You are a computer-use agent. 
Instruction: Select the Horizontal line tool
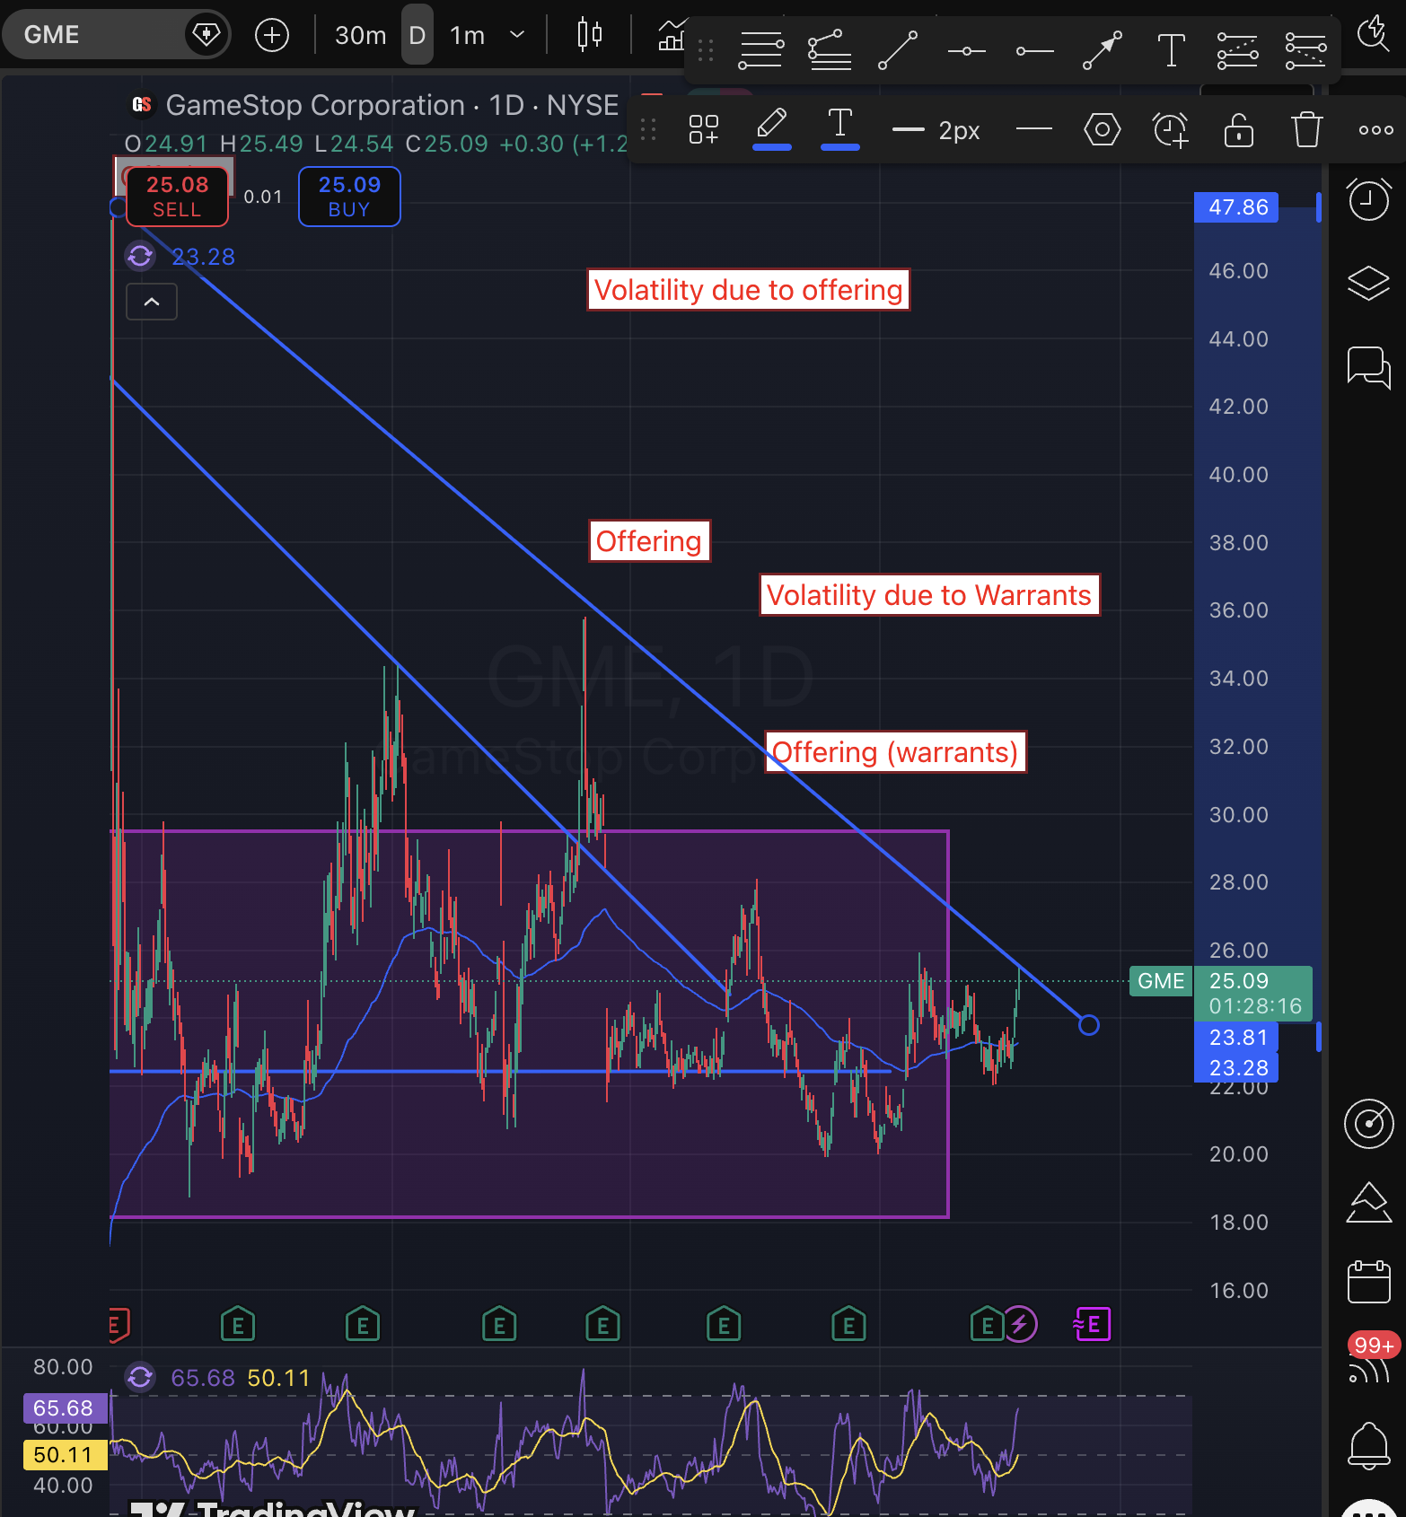coord(966,51)
